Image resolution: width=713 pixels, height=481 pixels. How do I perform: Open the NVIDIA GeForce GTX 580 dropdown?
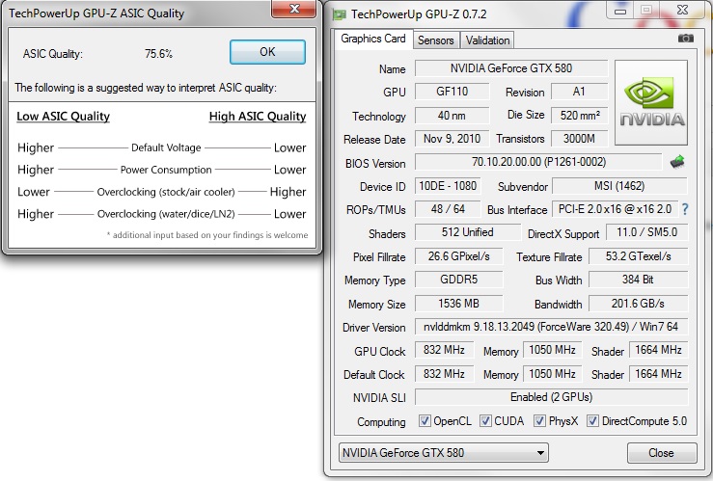point(444,453)
